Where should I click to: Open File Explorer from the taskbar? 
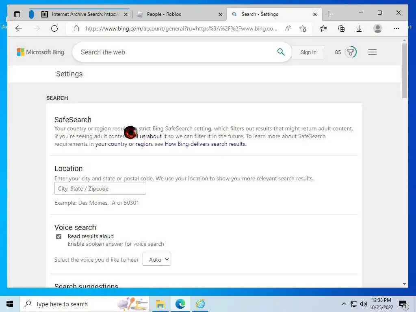pos(160,304)
